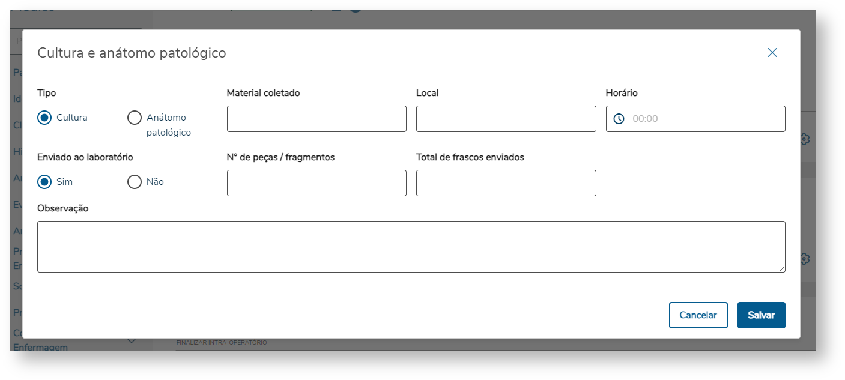
Task: Select the Anátomo patológico radio option
Action: [x=135, y=118]
